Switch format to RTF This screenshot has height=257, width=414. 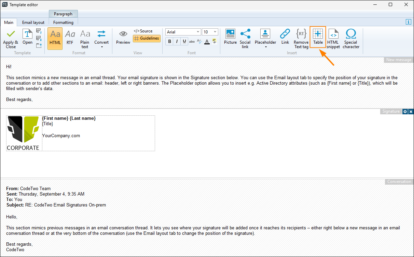(x=70, y=37)
